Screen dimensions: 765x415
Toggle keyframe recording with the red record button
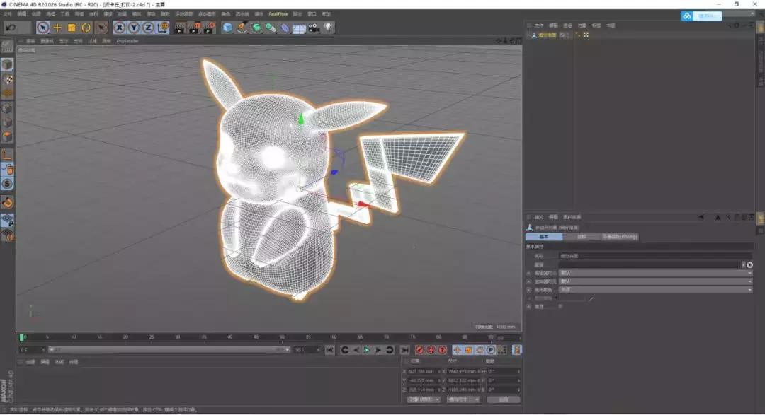click(418, 351)
